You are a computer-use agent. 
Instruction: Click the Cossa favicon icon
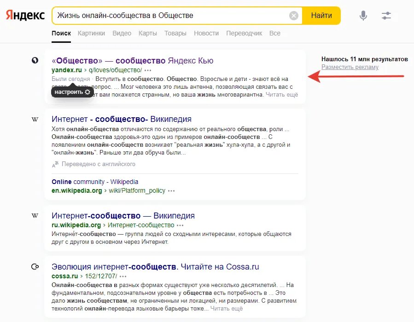pyautogui.click(x=35, y=267)
